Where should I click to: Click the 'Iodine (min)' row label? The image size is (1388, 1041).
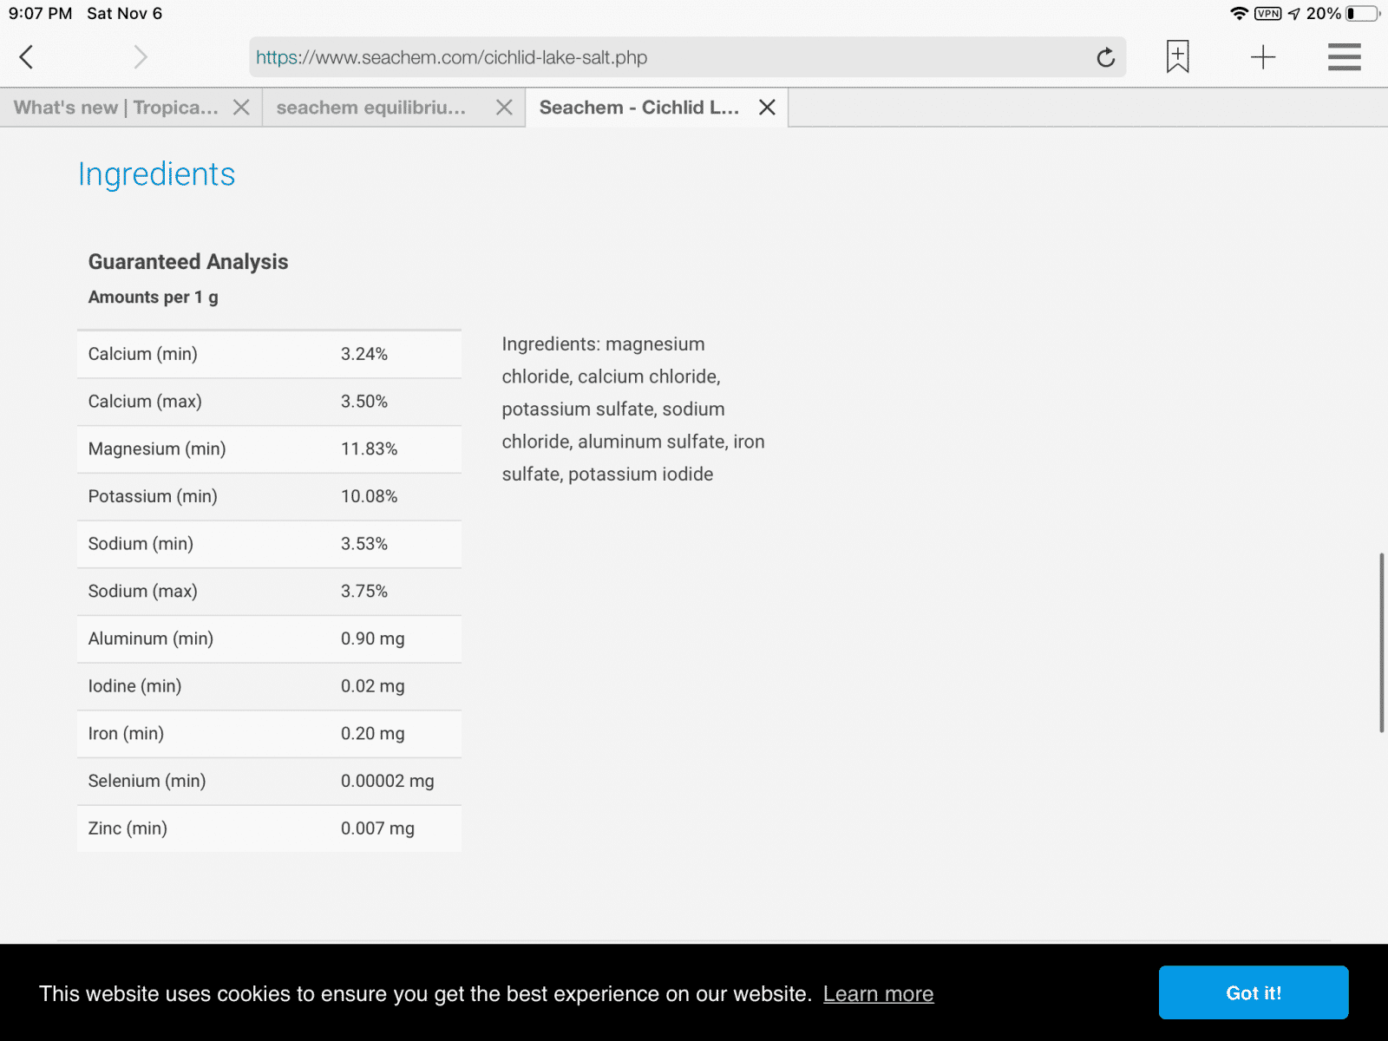coord(134,686)
